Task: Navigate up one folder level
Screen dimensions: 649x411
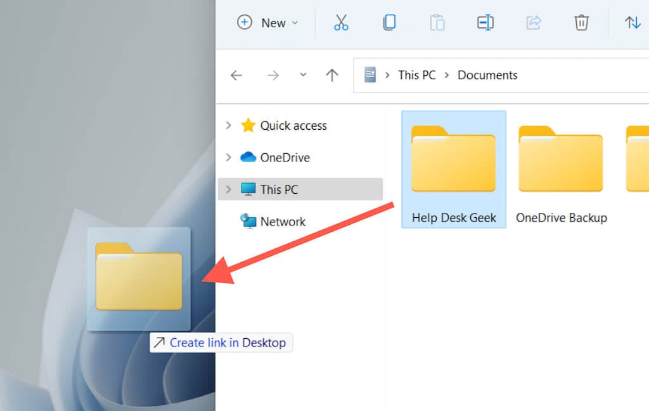Action: point(332,75)
